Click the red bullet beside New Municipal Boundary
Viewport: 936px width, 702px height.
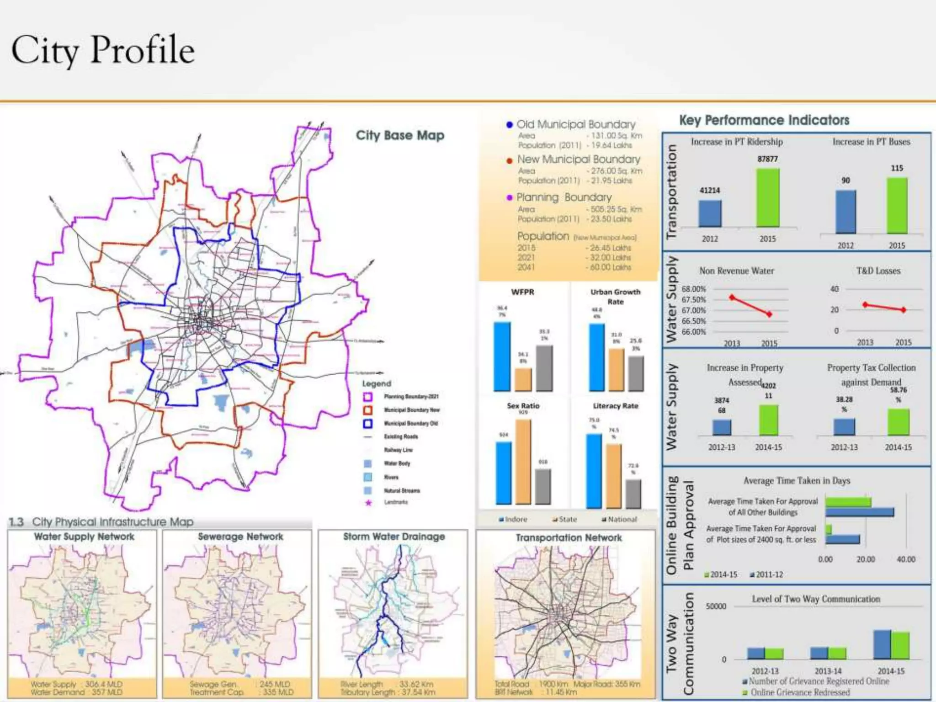click(510, 160)
